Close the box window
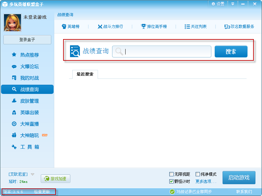The height and width of the screenshot is (196, 262). [255, 4]
